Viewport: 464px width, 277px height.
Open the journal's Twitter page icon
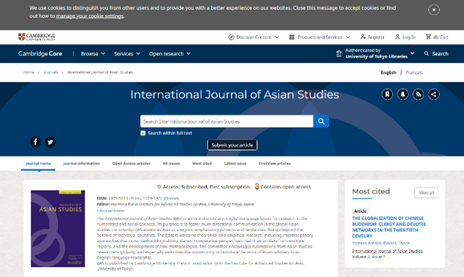click(50, 141)
